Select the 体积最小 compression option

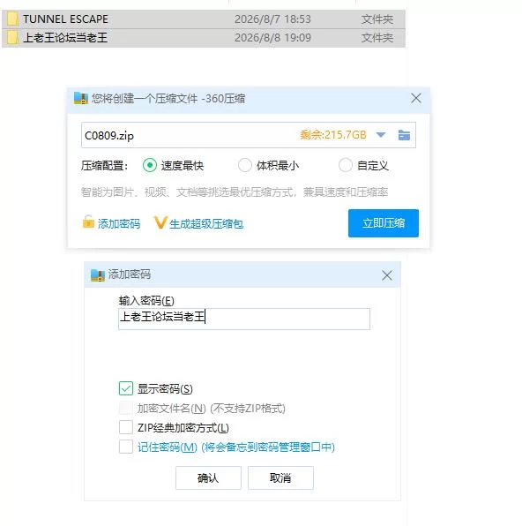[245, 165]
